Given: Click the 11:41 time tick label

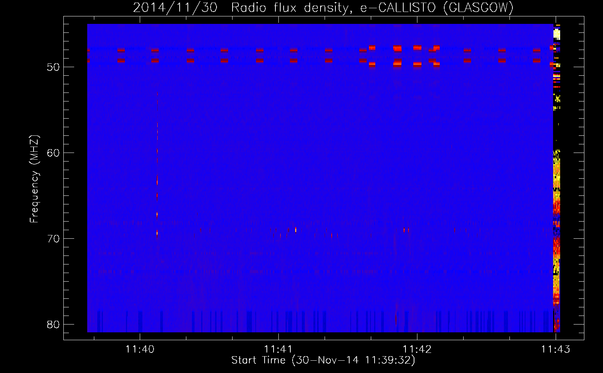Looking at the screenshot, I should pos(278,349).
